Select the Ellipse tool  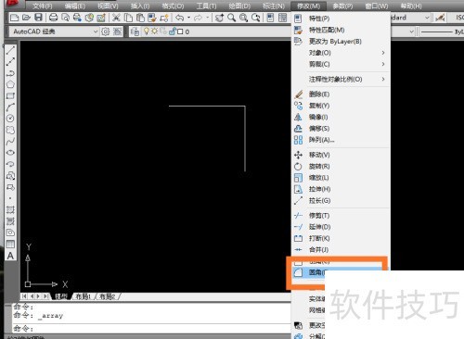(x=10, y=153)
